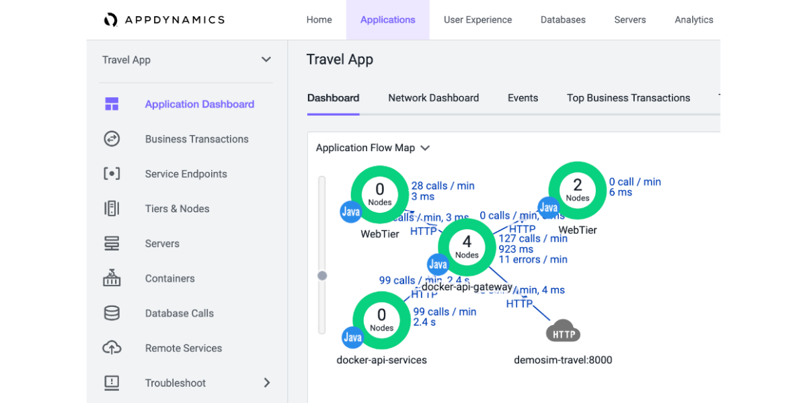
Task: Open Business Transactions in sidebar
Action: 197,139
